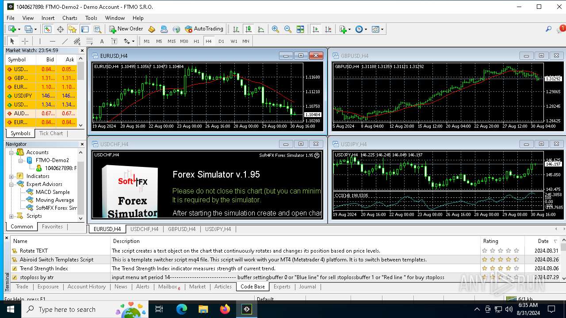
Task: Collapse the Accounts tree node
Action: tap(11, 152)
